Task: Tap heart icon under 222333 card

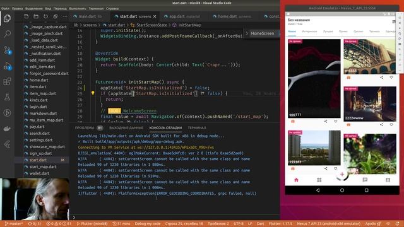Action: [x=335, y=168]
